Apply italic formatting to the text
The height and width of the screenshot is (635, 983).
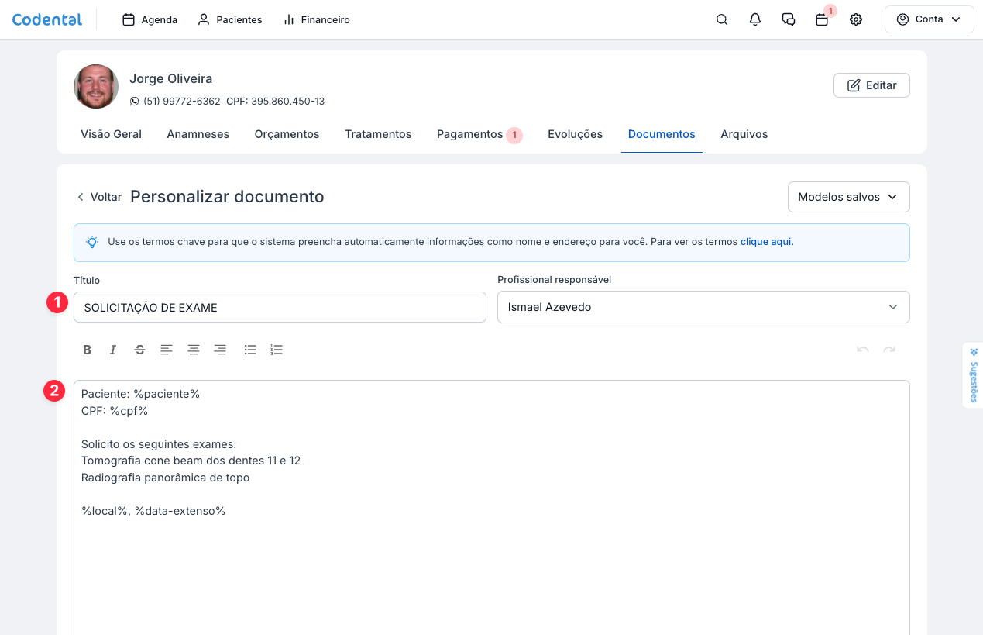point(113,350)
